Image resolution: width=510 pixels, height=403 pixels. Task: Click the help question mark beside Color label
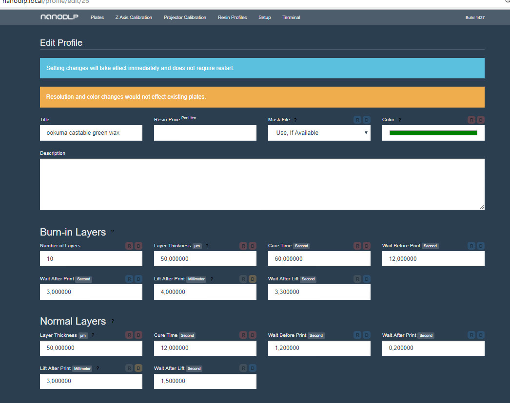point(400,120)
